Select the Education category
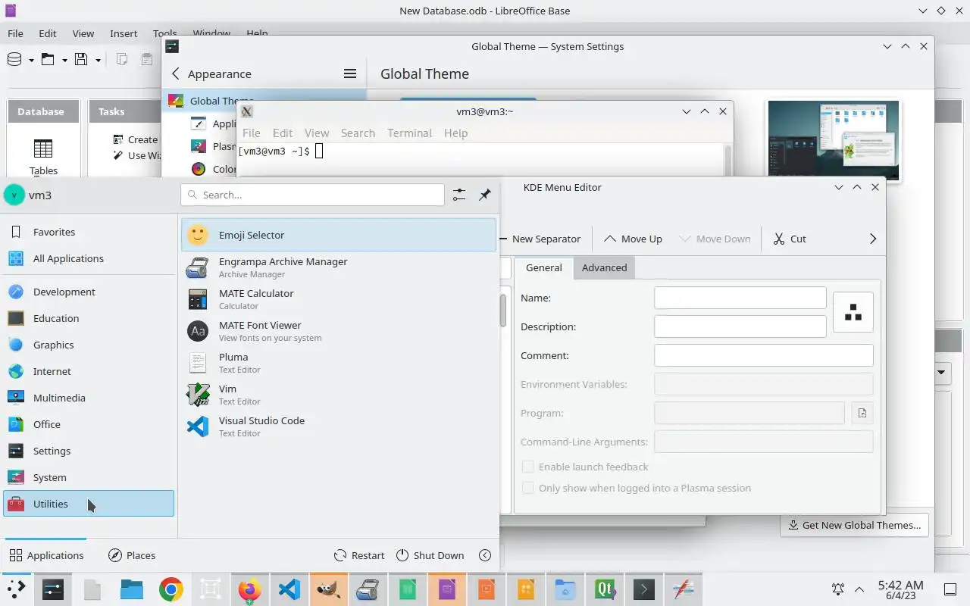 point(89,318)
